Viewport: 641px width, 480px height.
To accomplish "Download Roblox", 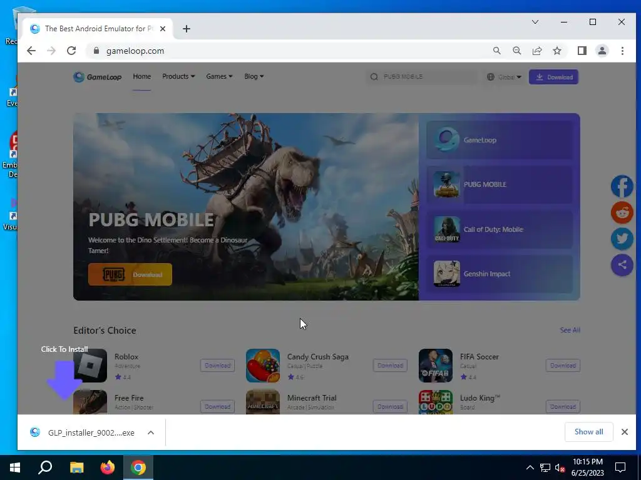I will click(217, 365).
